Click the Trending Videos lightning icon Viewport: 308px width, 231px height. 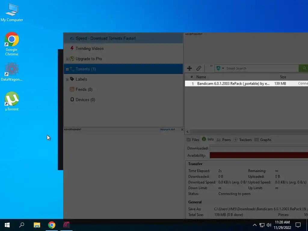[x=72, y=48]
